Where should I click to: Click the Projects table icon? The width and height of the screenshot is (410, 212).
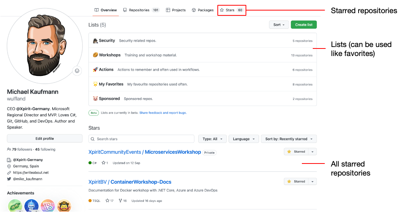pyautogui.click(x=168, y=10)
